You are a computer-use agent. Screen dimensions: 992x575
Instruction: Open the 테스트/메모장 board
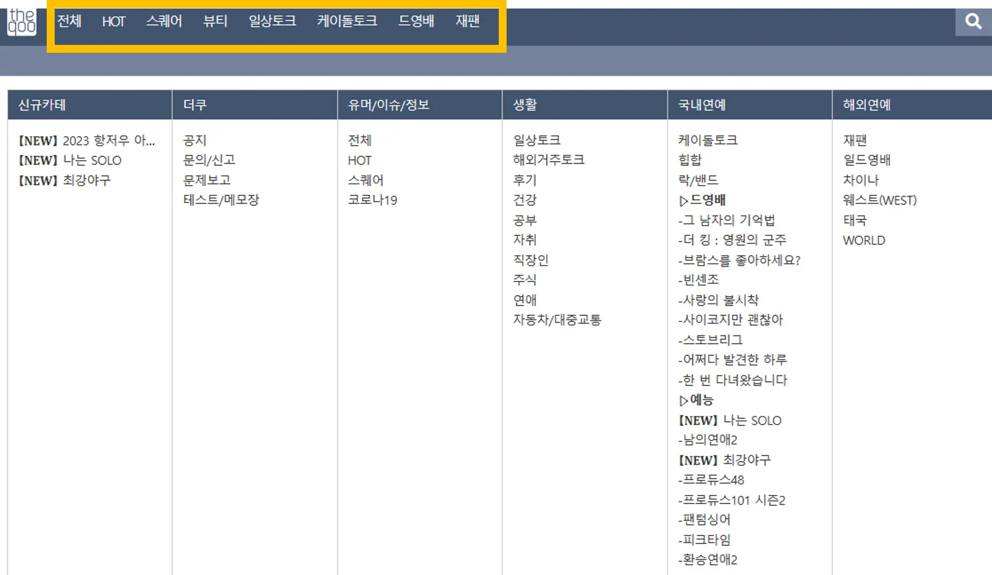coord(221,200)
